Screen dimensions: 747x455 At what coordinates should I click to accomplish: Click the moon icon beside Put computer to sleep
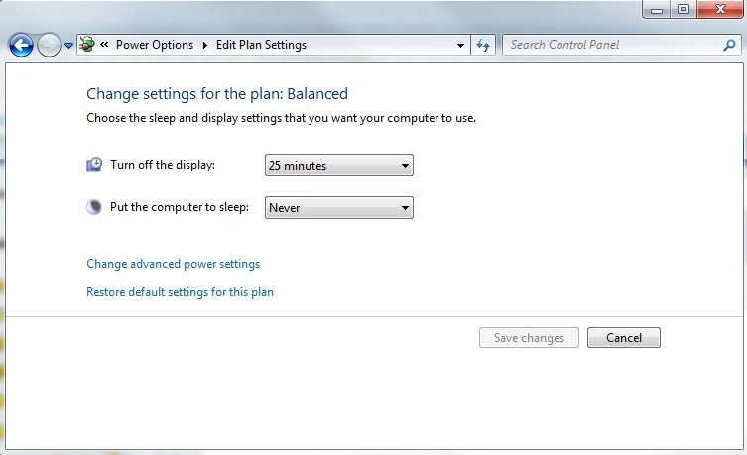(x=94, y=207)
